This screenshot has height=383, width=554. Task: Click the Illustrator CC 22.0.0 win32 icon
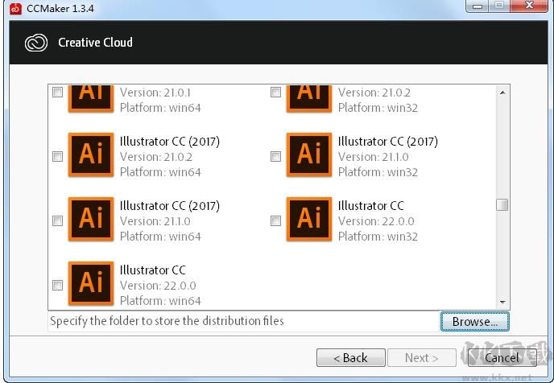pos(309,219)
